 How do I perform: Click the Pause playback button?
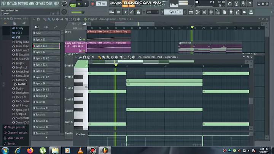pyautogui.click(x=79, y=4)
